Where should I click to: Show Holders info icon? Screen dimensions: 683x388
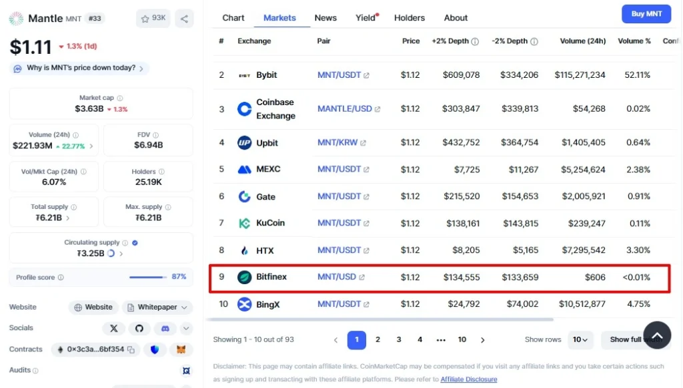[161, 172]
